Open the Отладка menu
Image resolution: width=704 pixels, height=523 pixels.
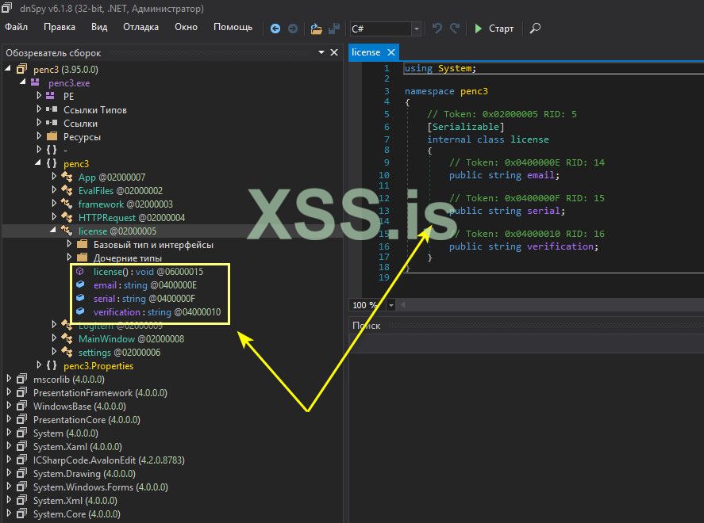point(140,27)
